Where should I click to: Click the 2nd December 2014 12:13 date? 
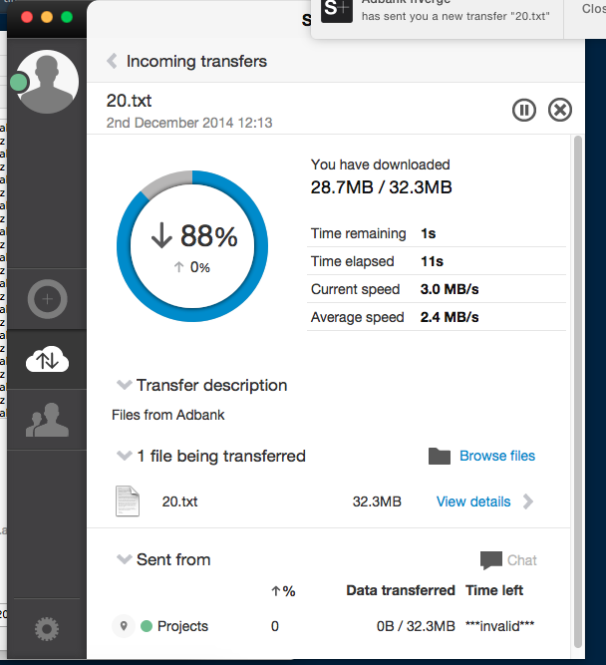pyautogui.click(x=189, y=123)
